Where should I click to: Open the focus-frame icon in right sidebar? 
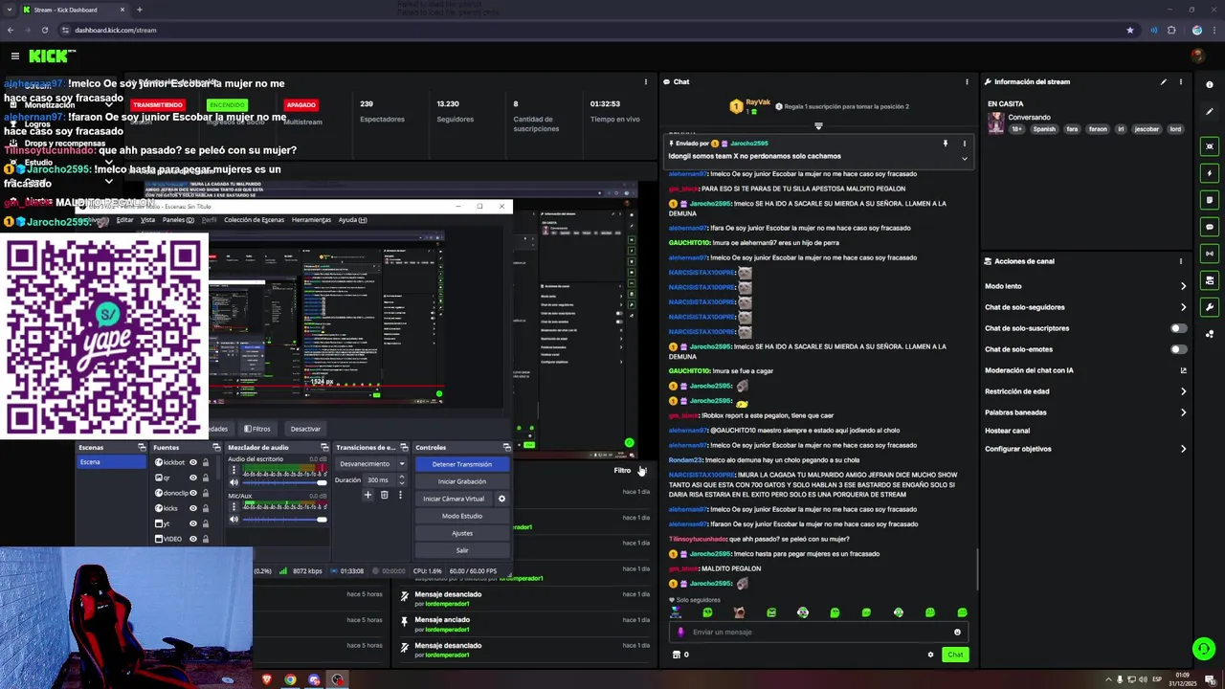1210,146
